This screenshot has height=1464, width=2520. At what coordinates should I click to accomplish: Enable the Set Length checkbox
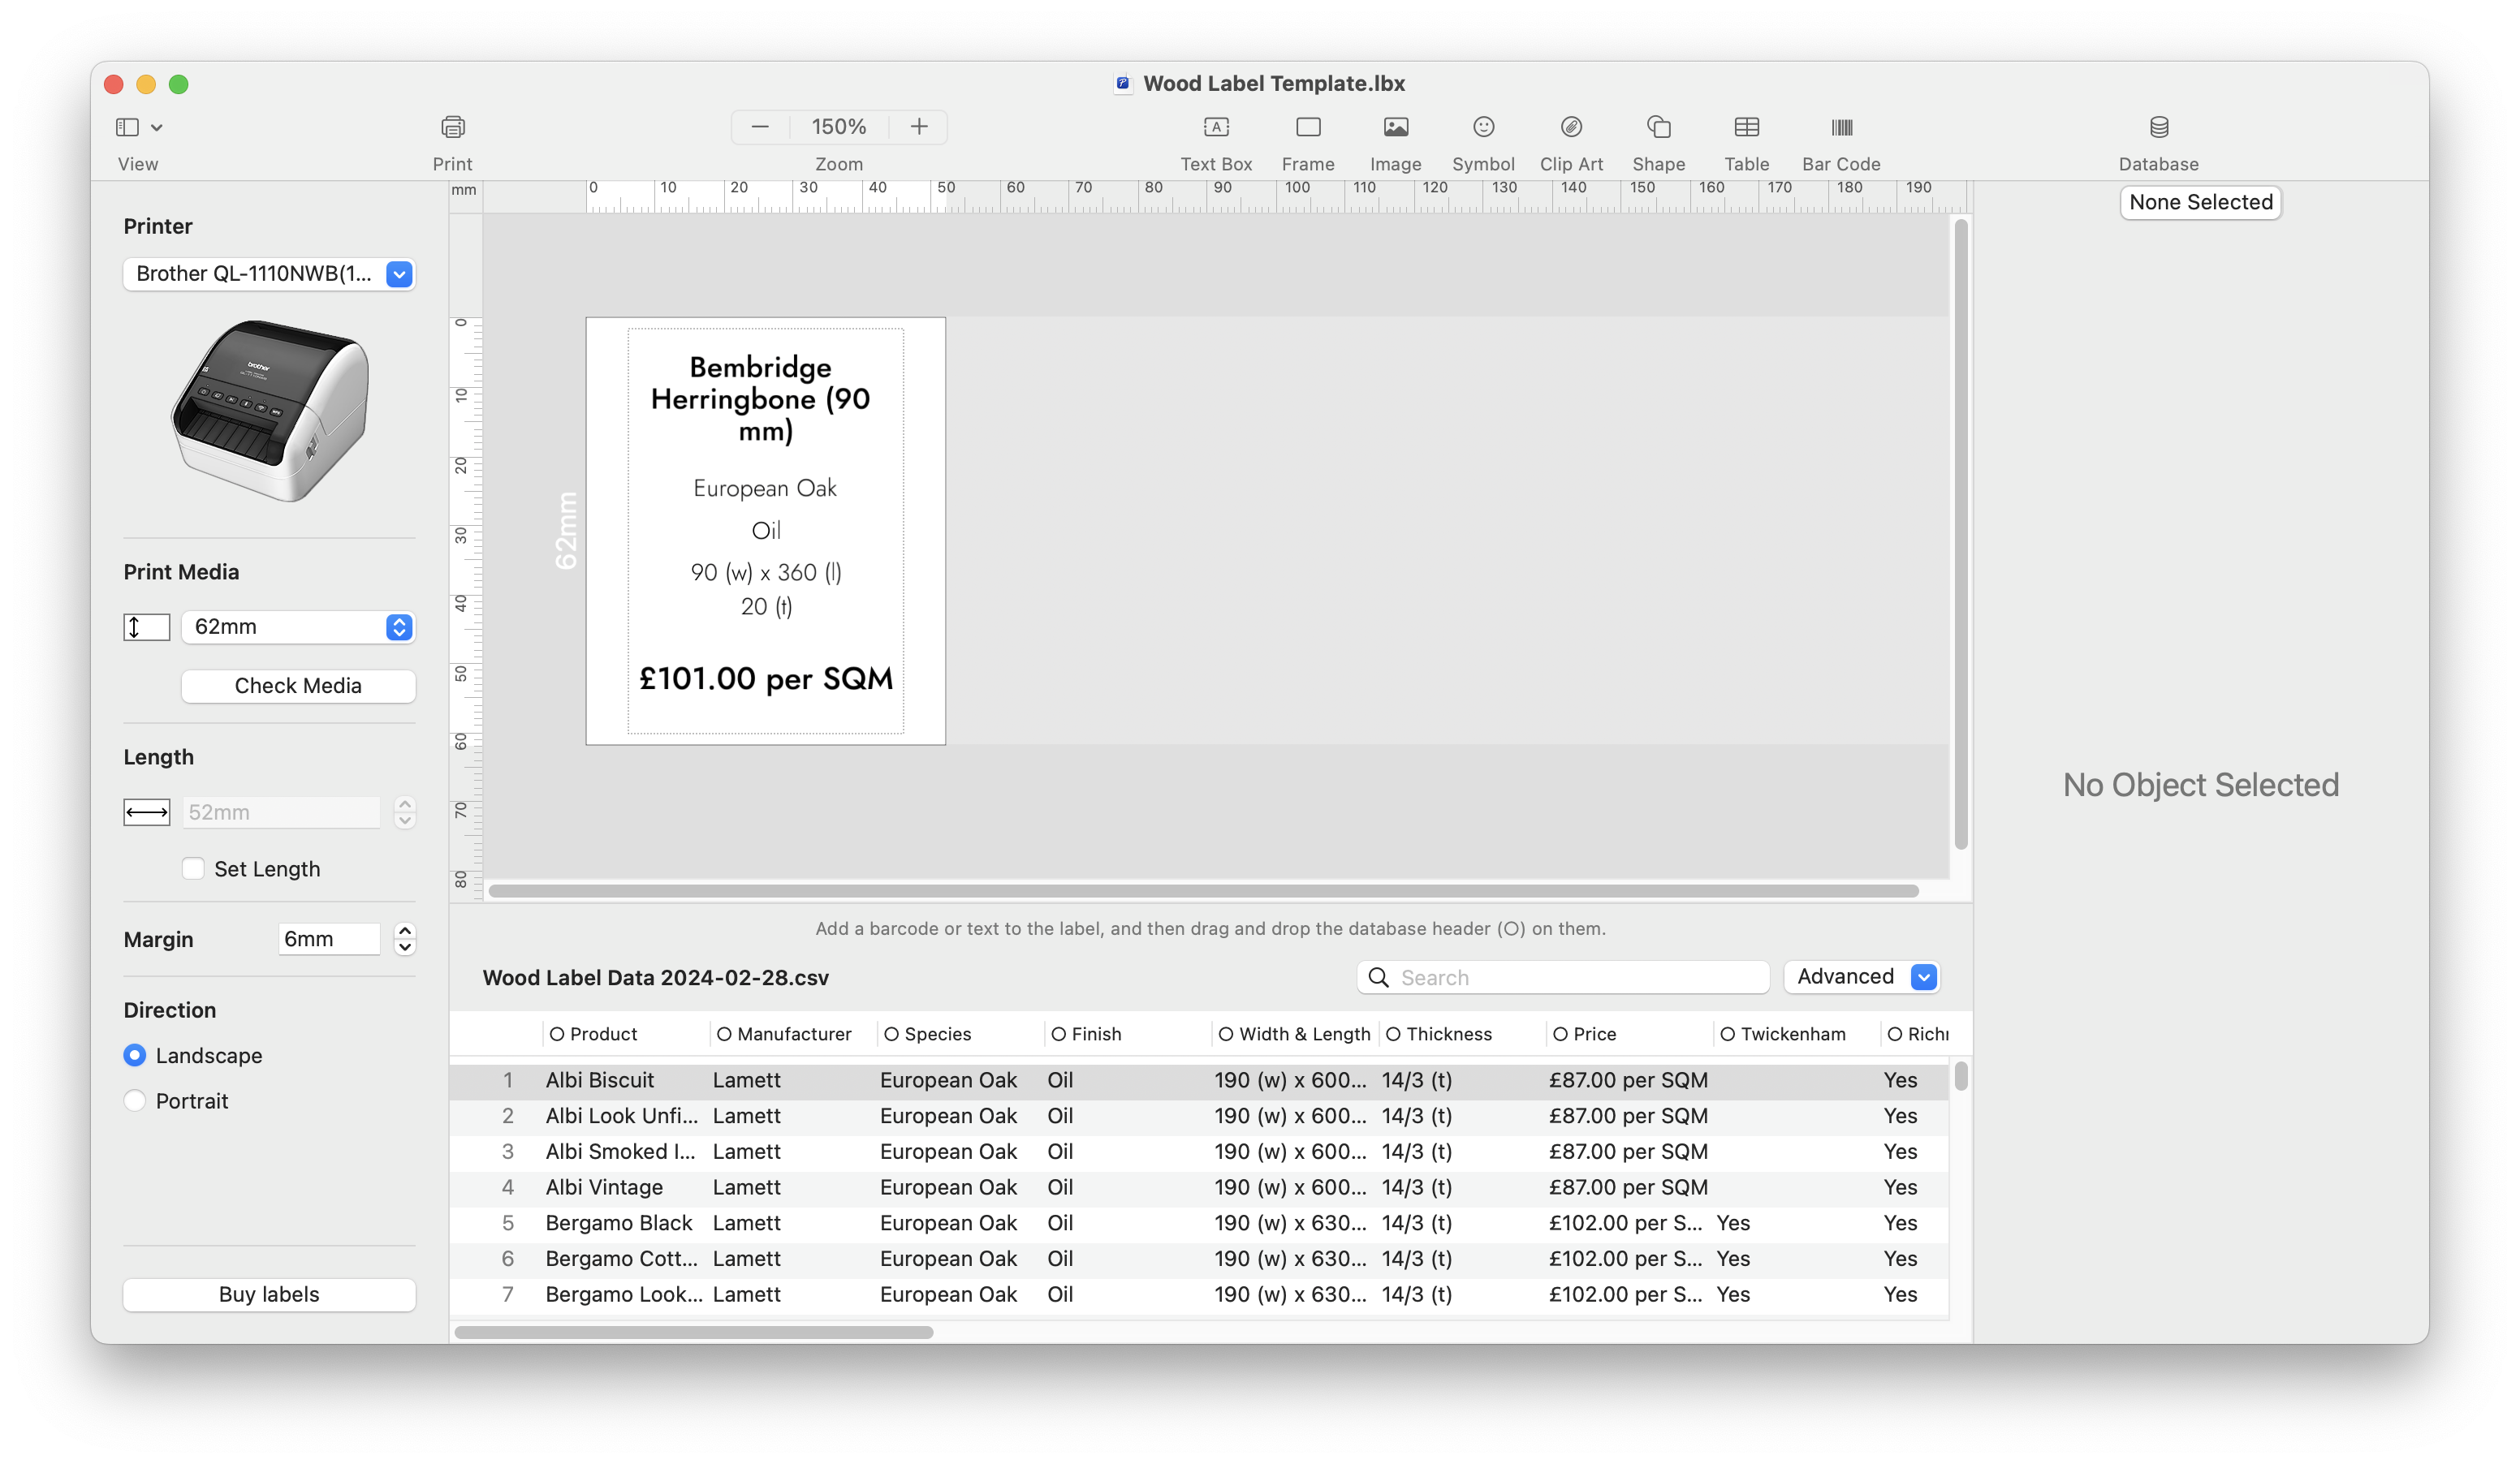point(193,868)
